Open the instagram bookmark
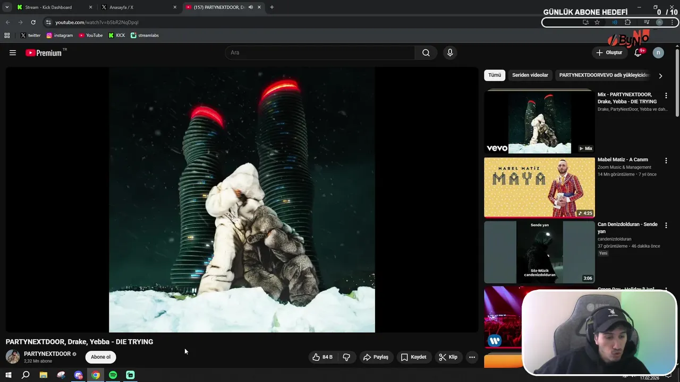Screen dimensions: 680x382 (x=59, y=36)
